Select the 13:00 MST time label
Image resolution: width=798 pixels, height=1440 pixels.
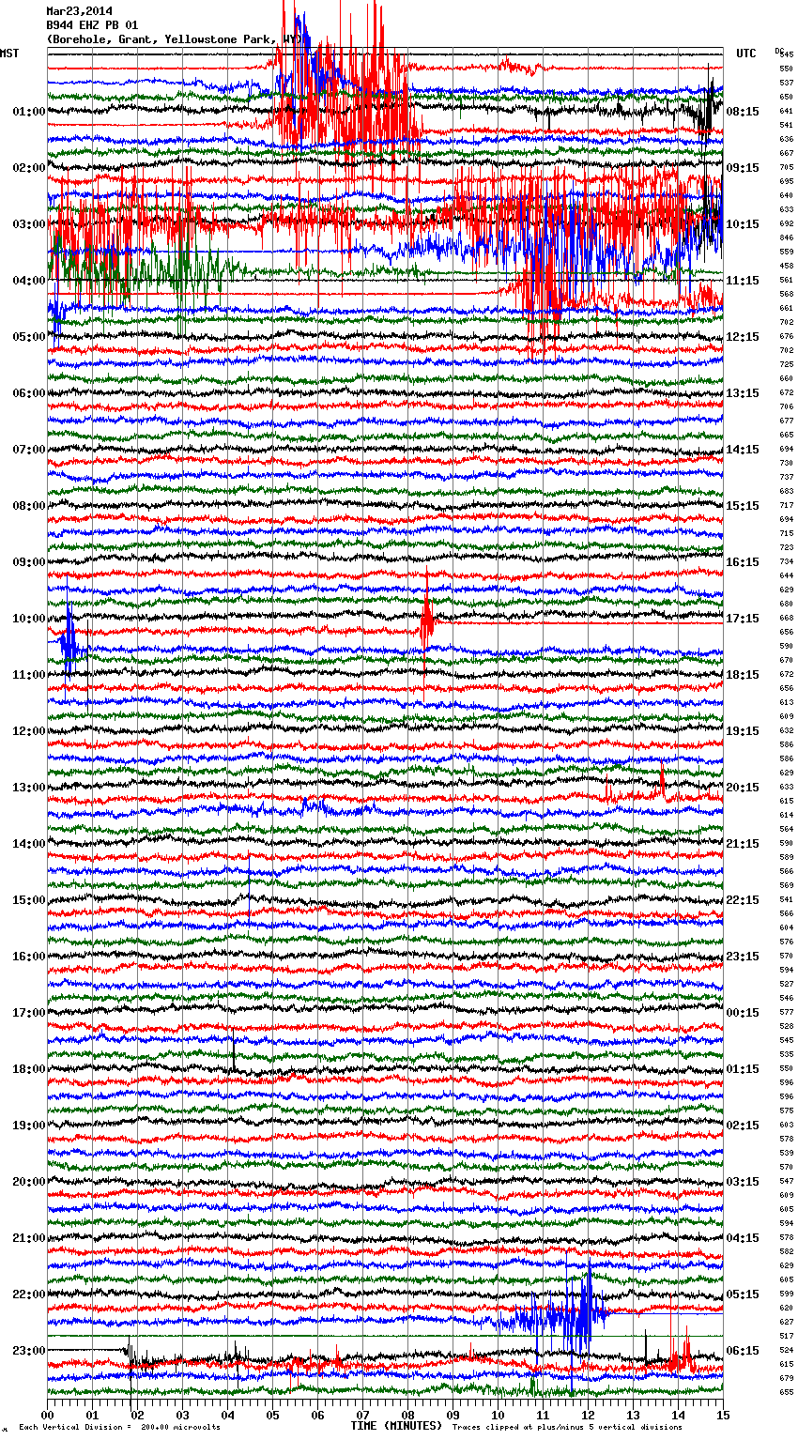(x=29, y=788)
